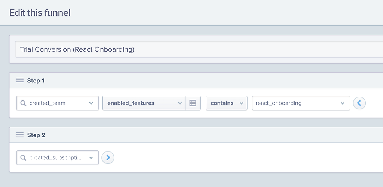This screenshot has height=187, width=383.
Task: Add a filter with Step 2 right arrow
Action: tap(108, 158)
